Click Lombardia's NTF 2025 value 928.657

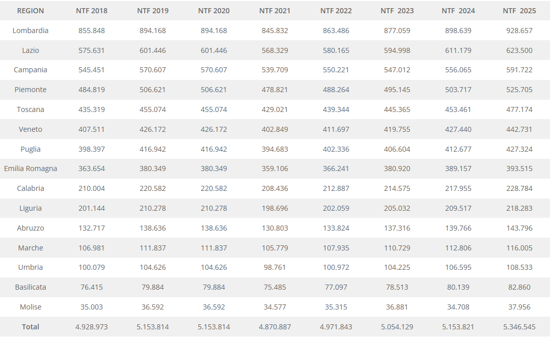[519, 31]
